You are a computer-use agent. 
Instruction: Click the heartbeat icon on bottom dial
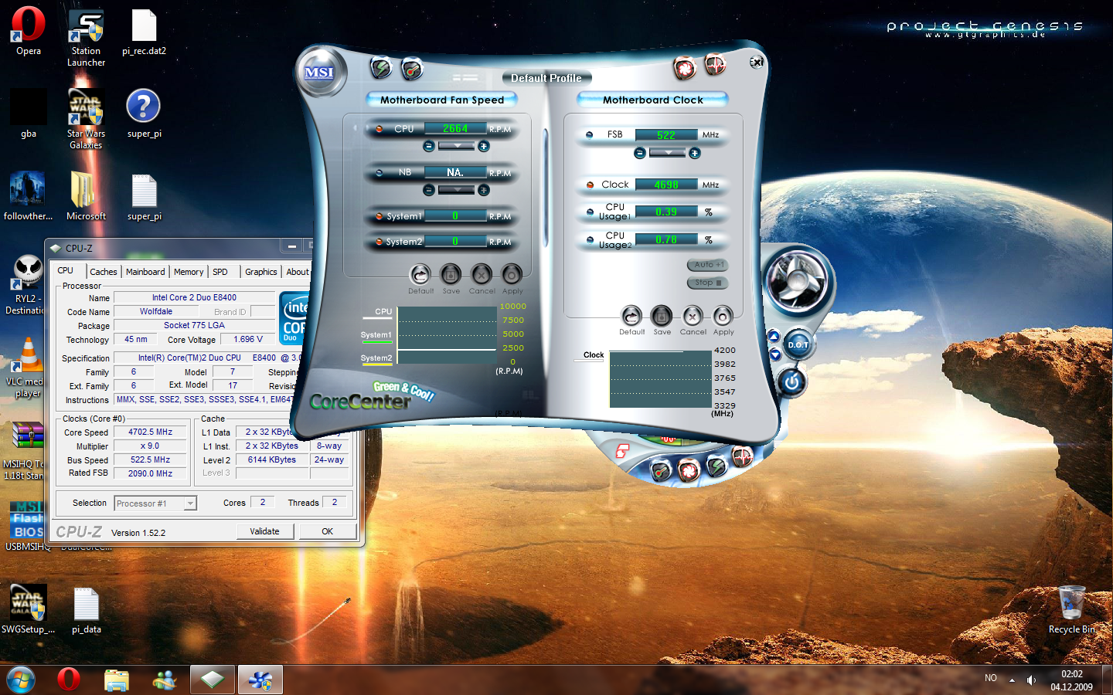pyautogui.click(x=742, y=456)
